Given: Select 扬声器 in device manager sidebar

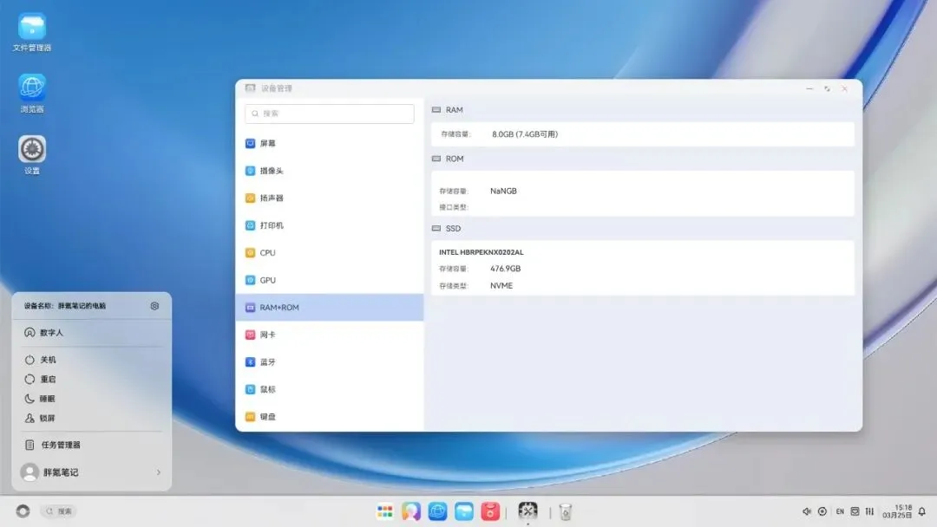Looking at the screenshot, I should coord(330,198).
